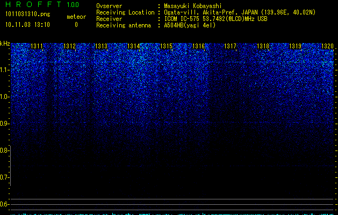Click the file name 1011031310.png
338x215 pixels.
pyautogui.click(x=28, y=15)
